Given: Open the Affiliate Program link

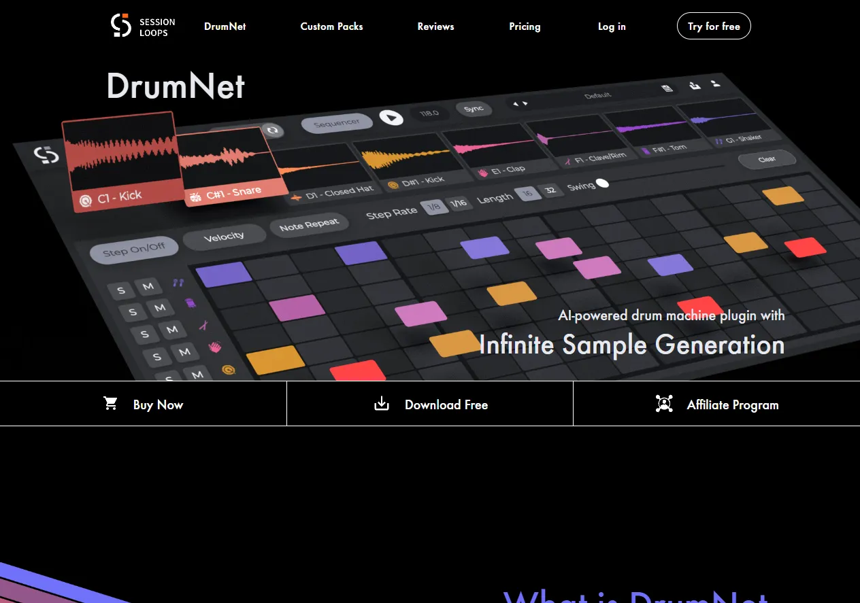Looking at the screenshot, I should [716, 404].
